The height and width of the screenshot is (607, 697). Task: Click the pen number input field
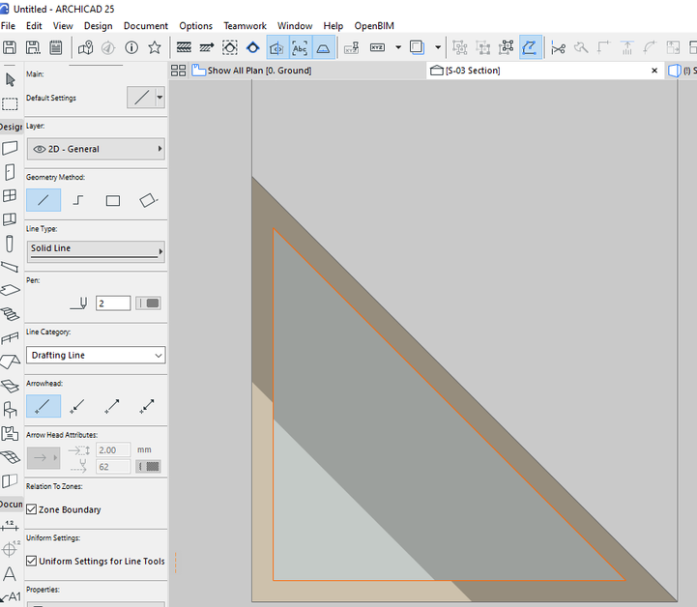tap(112, 303)
